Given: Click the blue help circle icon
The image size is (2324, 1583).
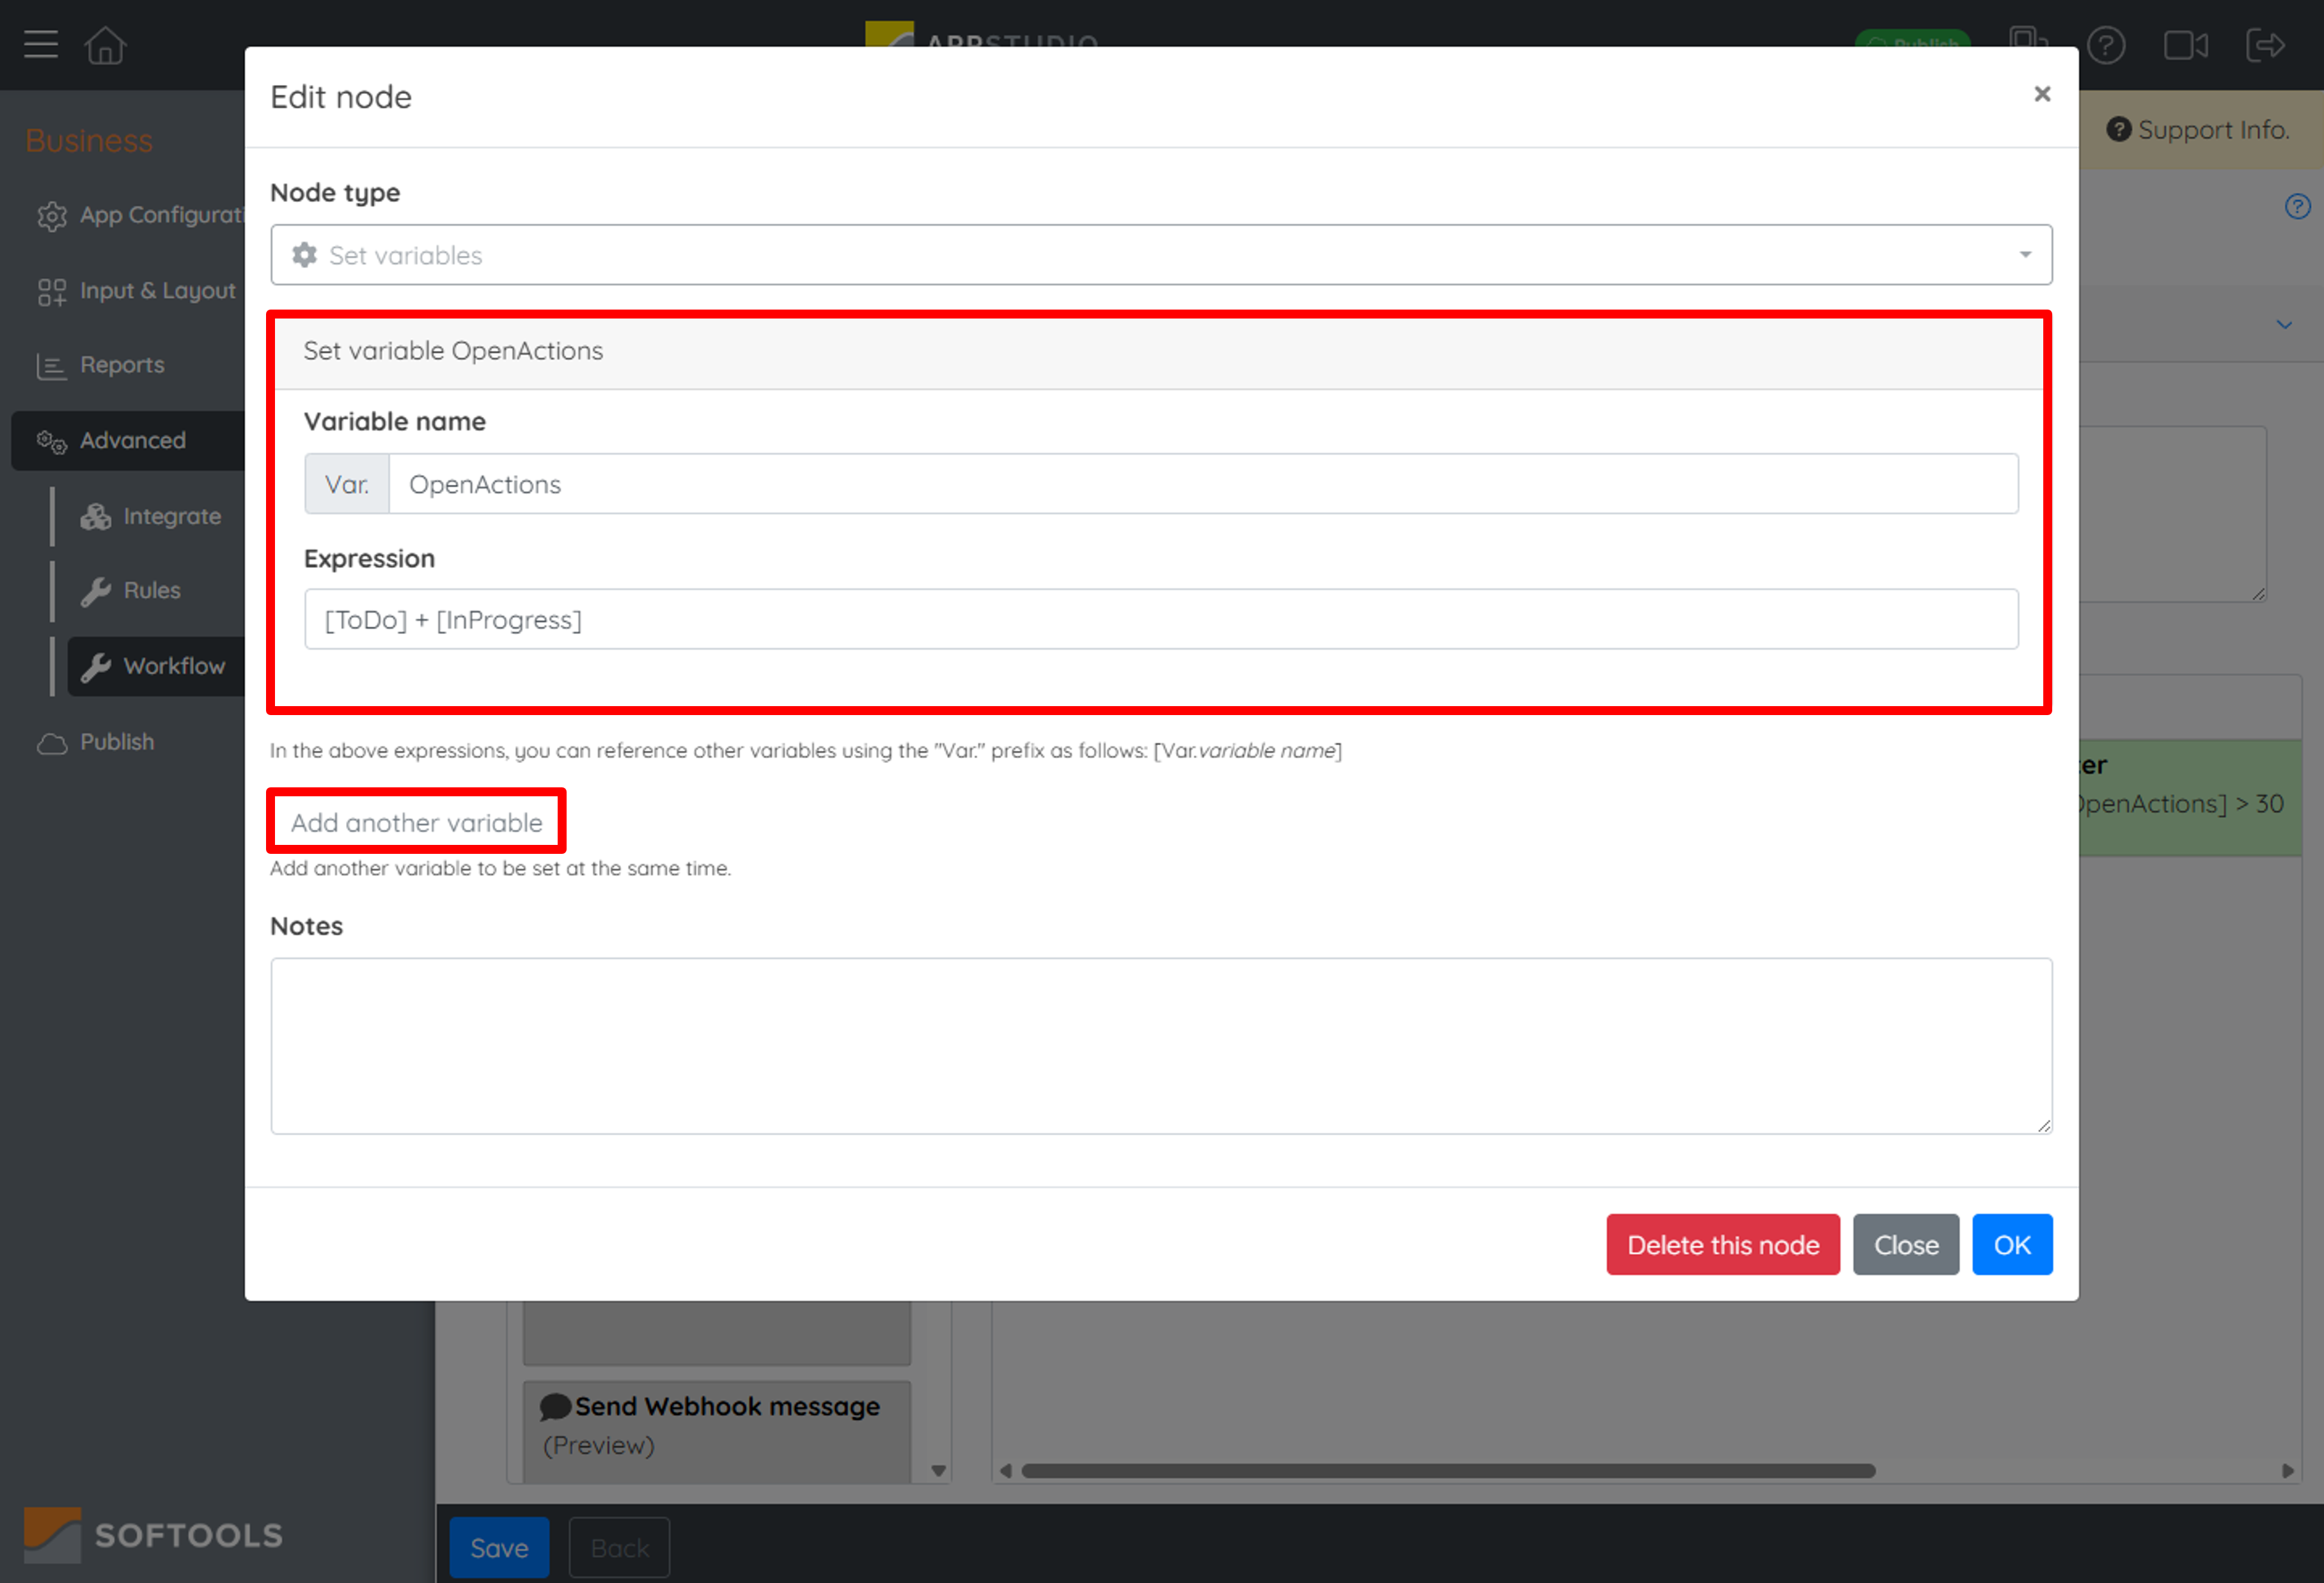Looking at the screenshot, I should coord(2297,206).
